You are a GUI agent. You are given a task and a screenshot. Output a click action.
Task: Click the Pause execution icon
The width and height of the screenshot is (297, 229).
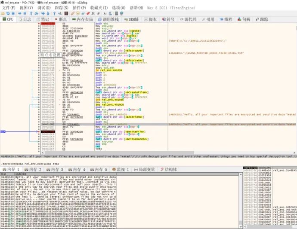25,13
